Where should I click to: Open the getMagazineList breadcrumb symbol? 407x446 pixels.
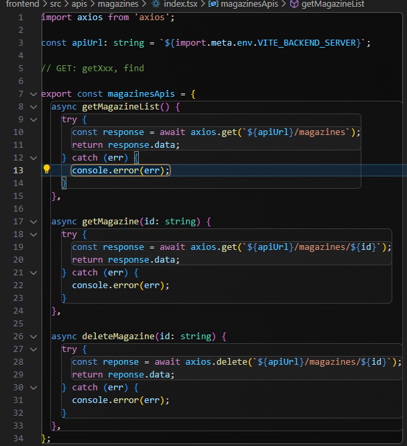click(x=333, y=4)
